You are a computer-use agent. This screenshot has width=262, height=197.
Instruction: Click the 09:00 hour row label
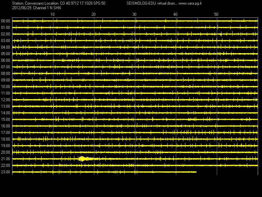(6, 80)
